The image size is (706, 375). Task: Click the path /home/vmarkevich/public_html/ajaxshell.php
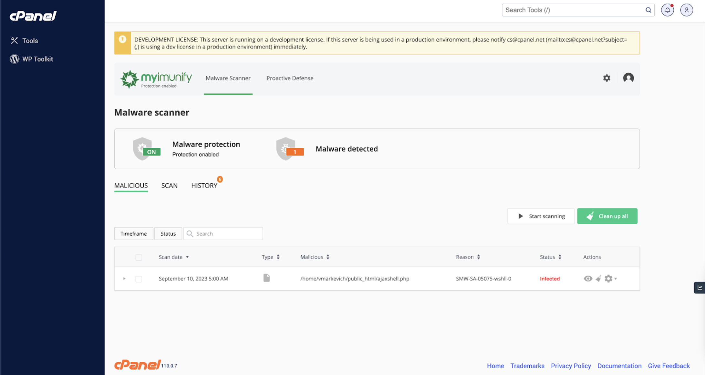[x=355, y=279]
